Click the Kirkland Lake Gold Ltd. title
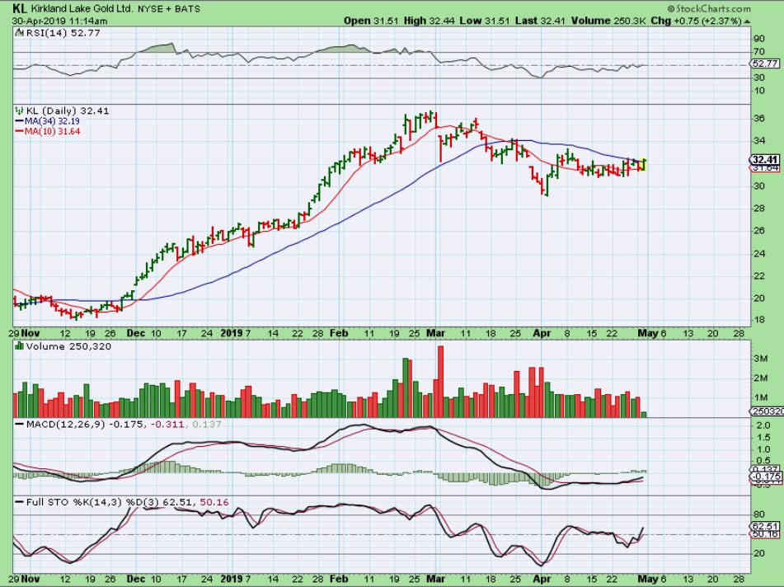 pos(82,9)
